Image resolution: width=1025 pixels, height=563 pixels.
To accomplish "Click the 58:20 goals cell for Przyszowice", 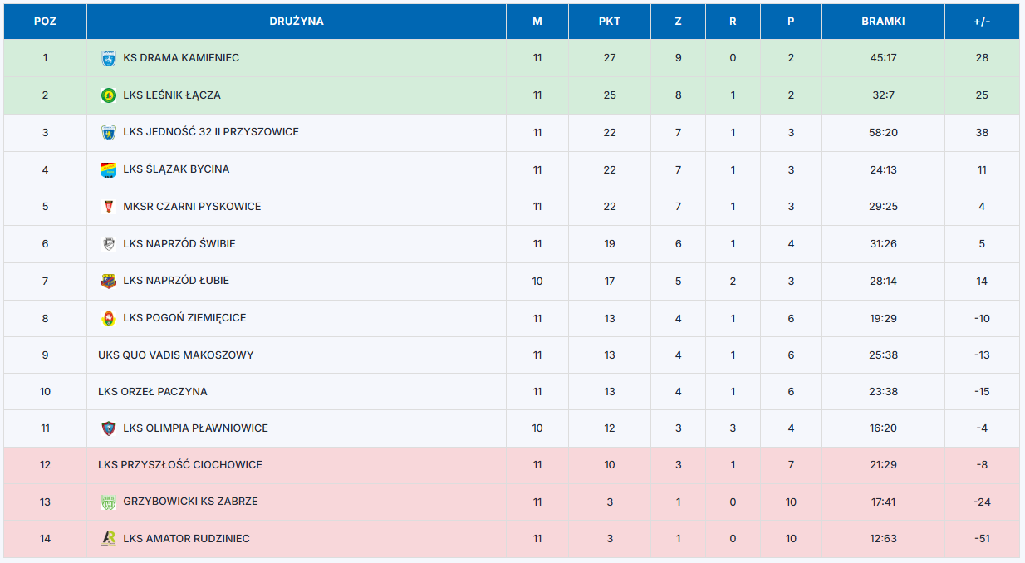I will point(883,133).
